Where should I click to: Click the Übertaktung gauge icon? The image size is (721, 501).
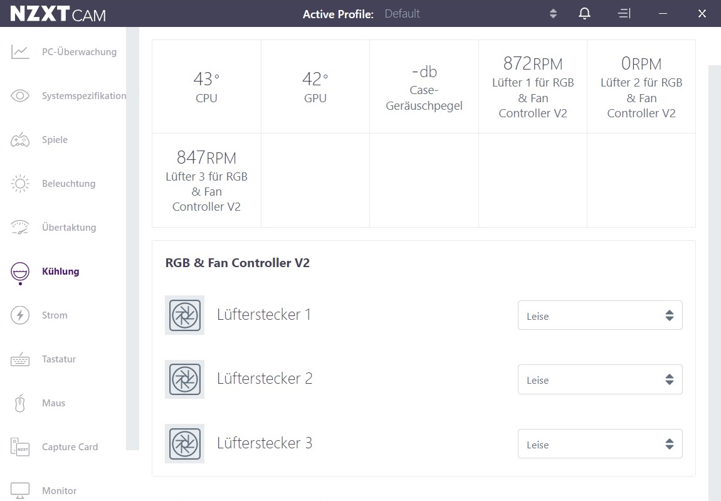pos(20,227)
